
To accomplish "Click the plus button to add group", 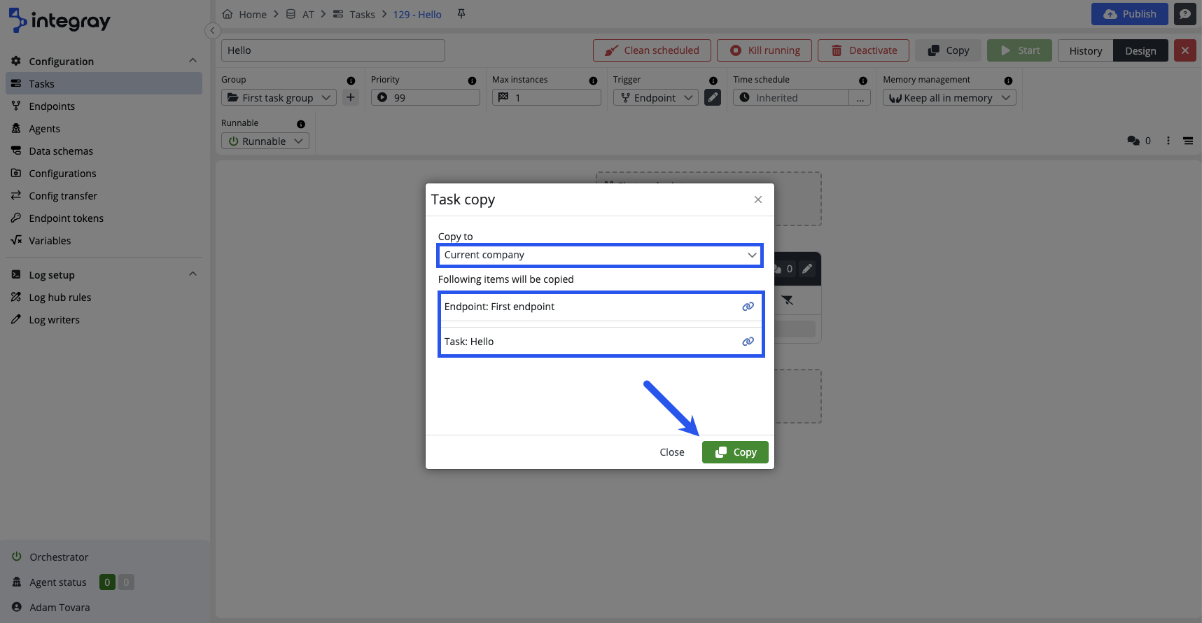I will 351,98.
